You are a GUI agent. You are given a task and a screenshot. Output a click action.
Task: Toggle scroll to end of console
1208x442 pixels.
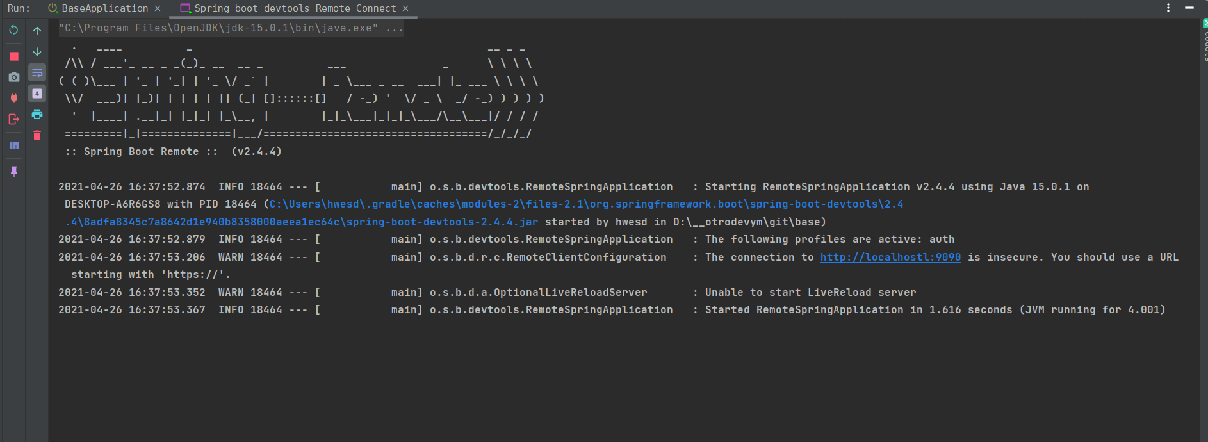(x=37, y=94)
